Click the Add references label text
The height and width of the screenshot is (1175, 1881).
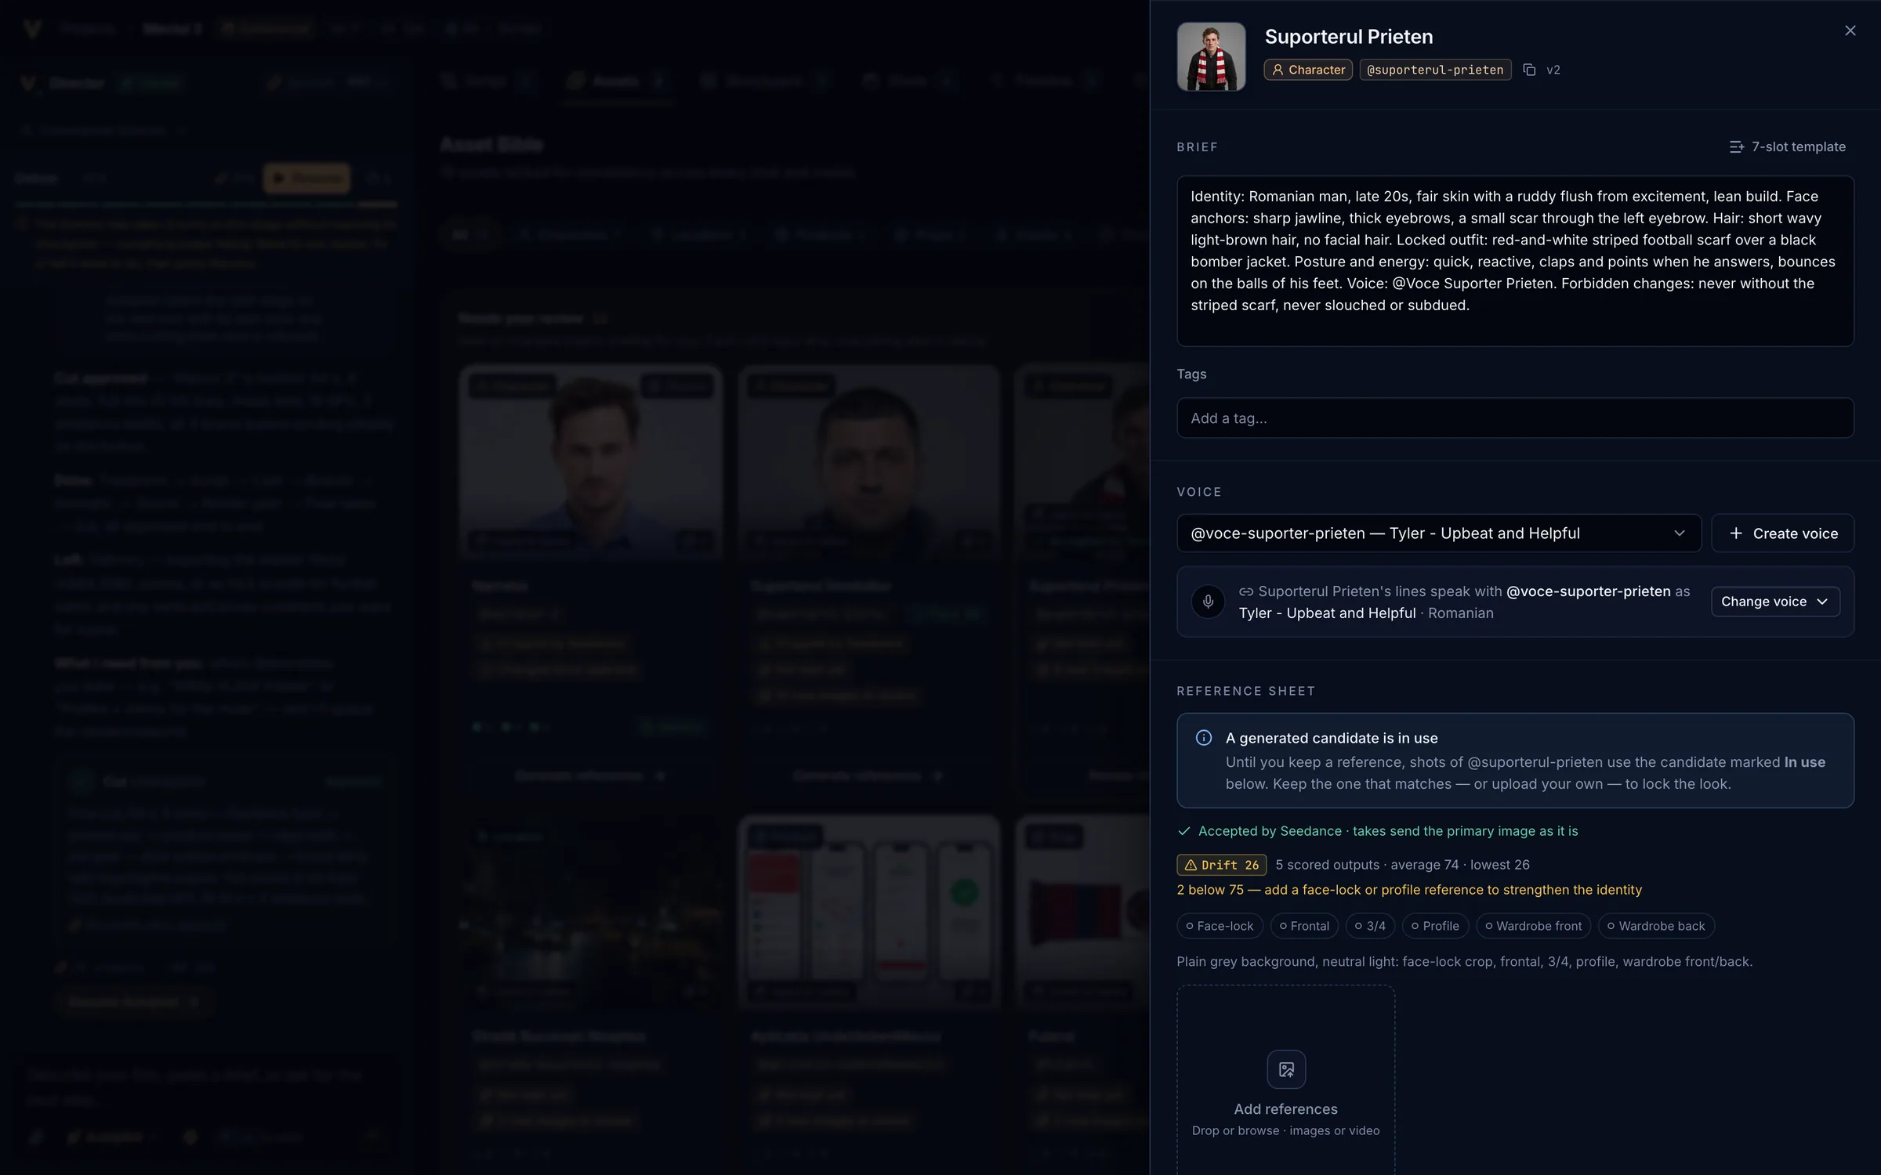[x=1286, y=1109]
